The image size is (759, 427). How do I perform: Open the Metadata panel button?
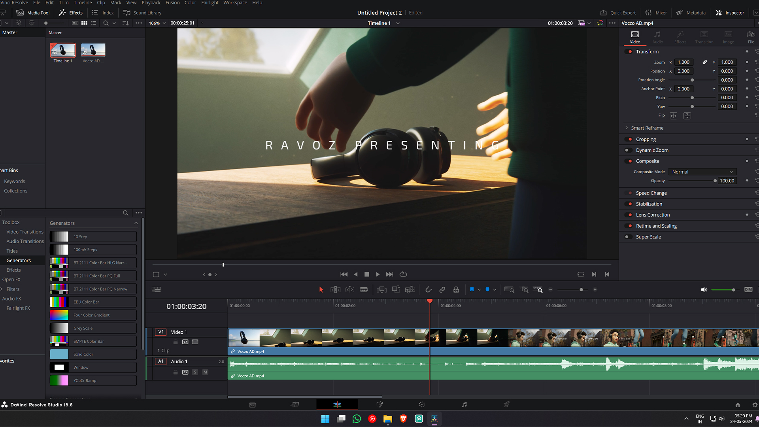691,13
